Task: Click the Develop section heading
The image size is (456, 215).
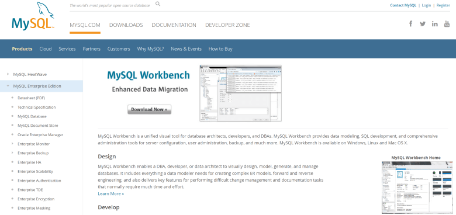Action: pyautogui.click(x=109, y=207)
